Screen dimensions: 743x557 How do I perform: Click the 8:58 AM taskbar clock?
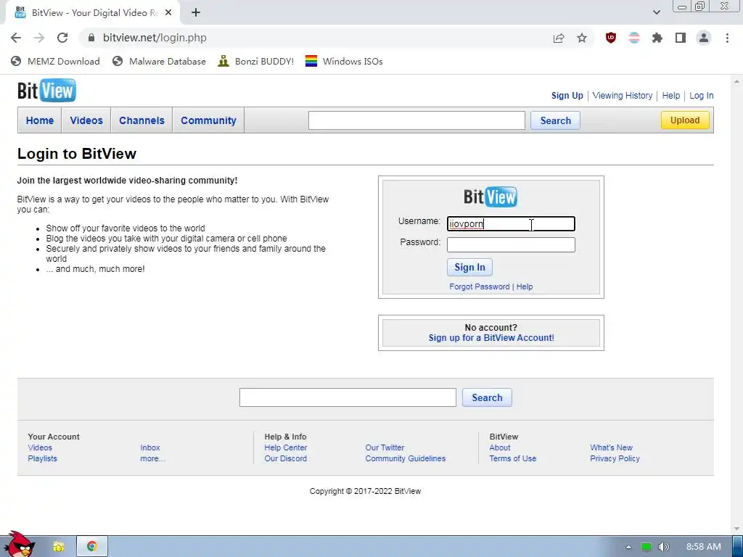[704, 547]
